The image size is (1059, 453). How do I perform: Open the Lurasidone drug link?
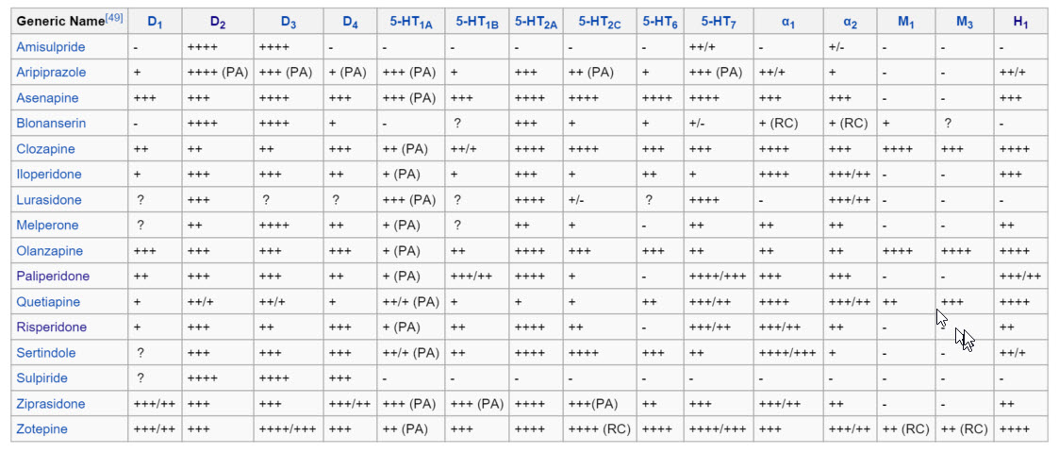(x=49, y=200)
